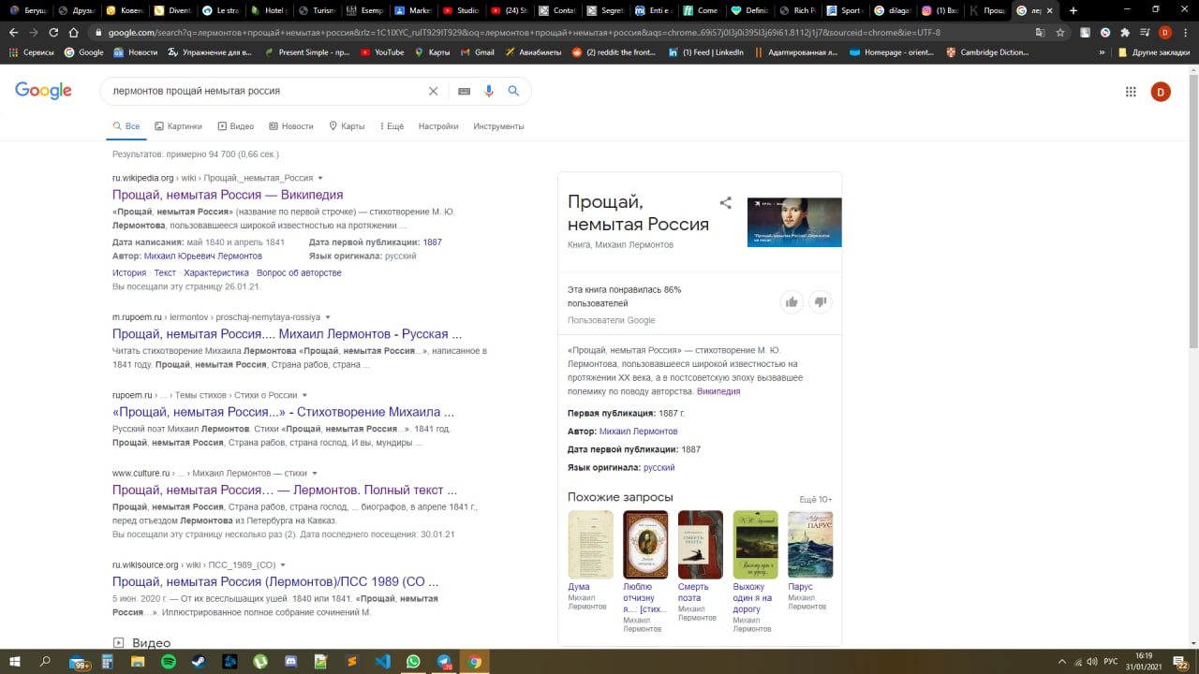Open the Дума book cover thumbnail

pos(590,544)
